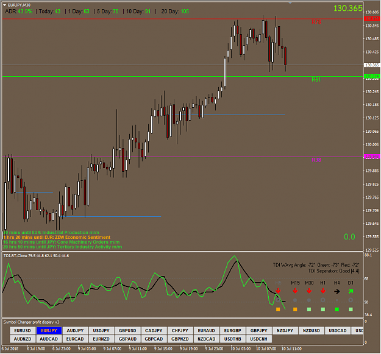Click the large green 130.365 price readout

[x=348, y=9]
